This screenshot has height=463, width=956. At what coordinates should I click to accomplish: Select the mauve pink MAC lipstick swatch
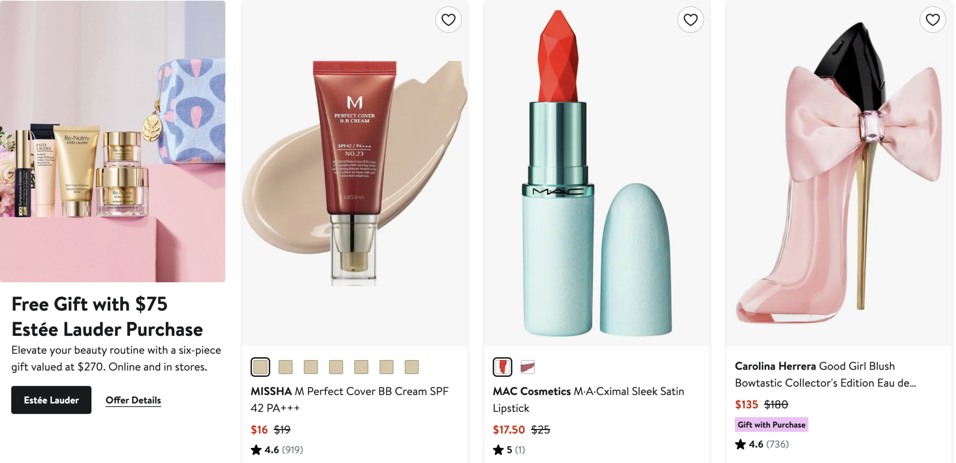pos(527,367)
